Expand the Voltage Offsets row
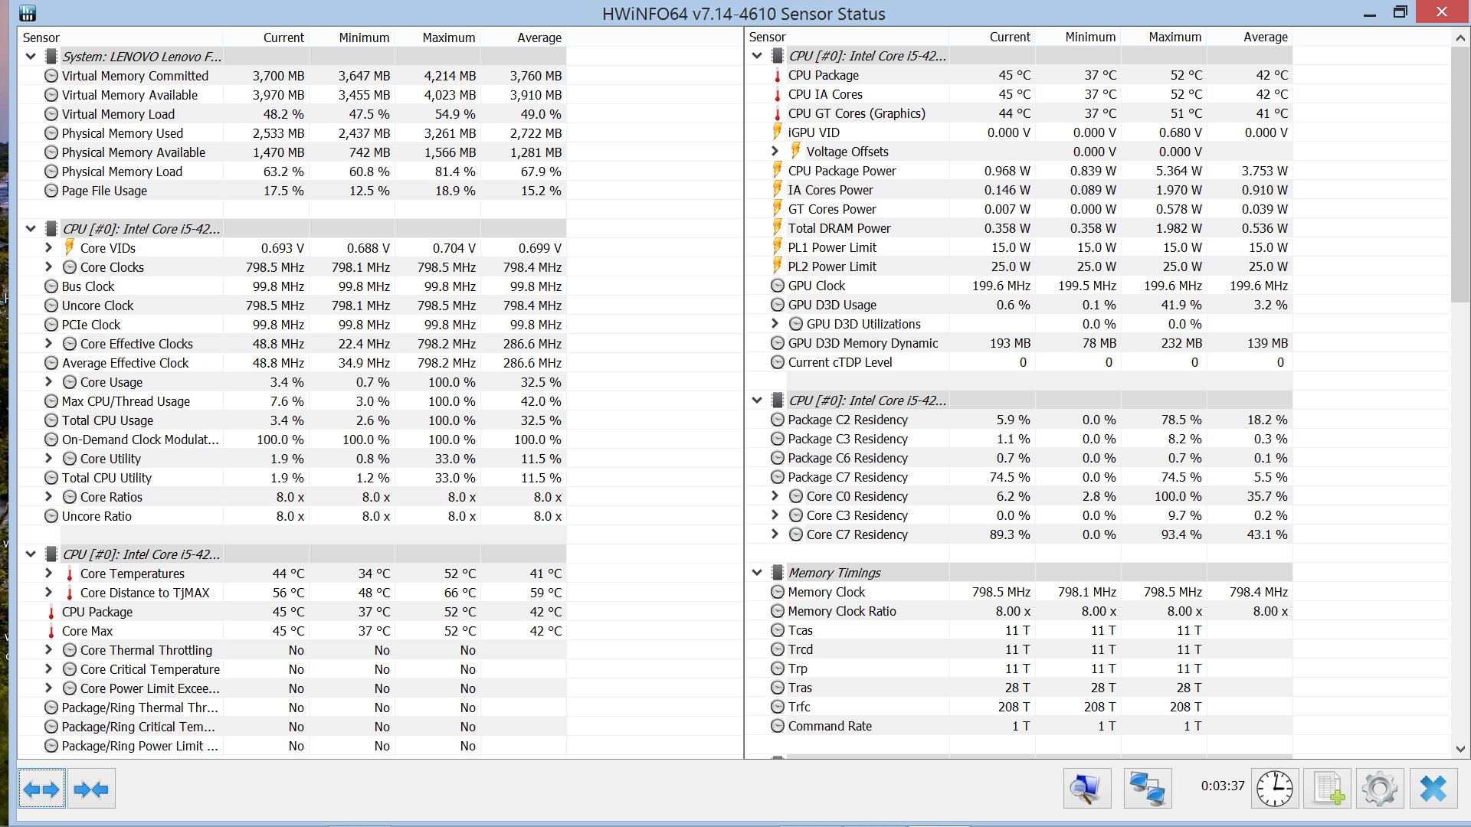 tap(775, 151)
